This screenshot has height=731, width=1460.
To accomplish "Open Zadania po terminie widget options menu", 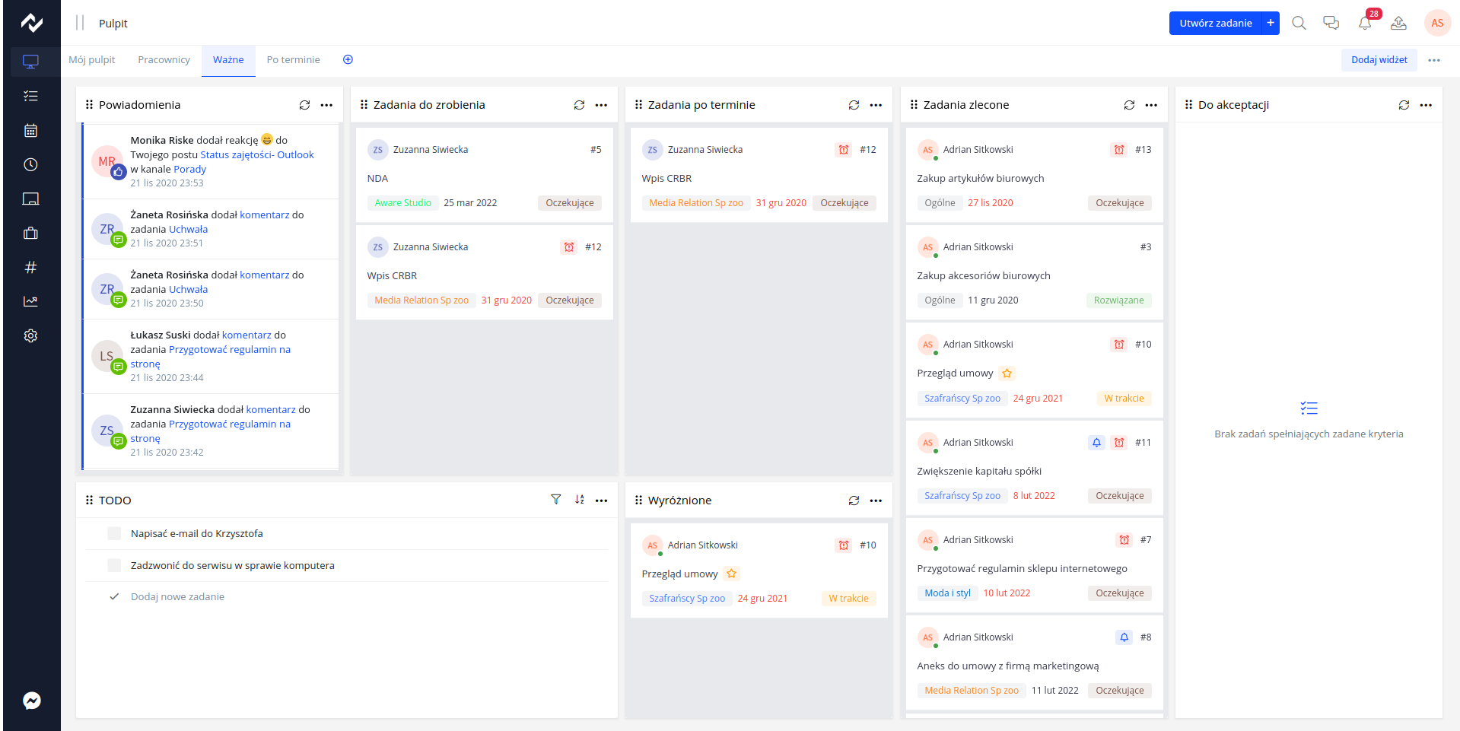I will click(876, 105).
